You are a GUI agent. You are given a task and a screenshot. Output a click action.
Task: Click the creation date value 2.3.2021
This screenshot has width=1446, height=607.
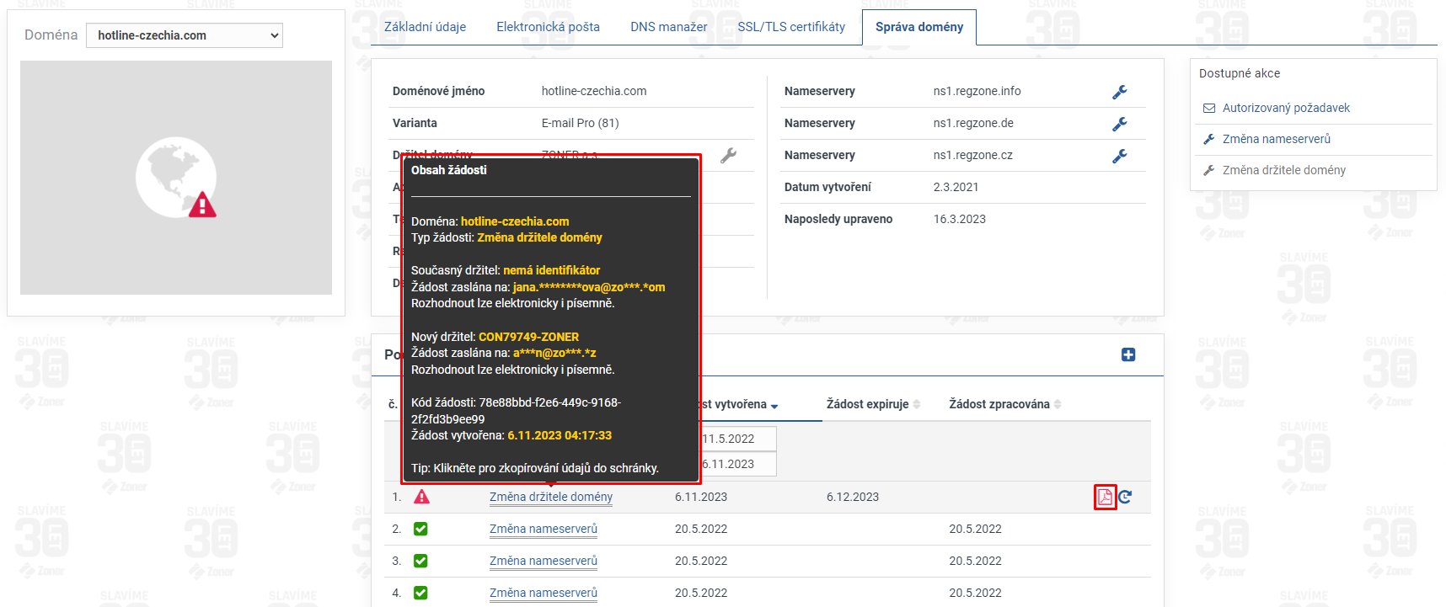956,187
